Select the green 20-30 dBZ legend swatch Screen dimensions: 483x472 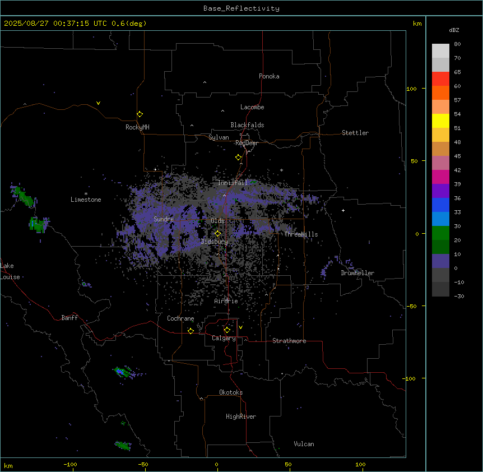pos(440,233)
